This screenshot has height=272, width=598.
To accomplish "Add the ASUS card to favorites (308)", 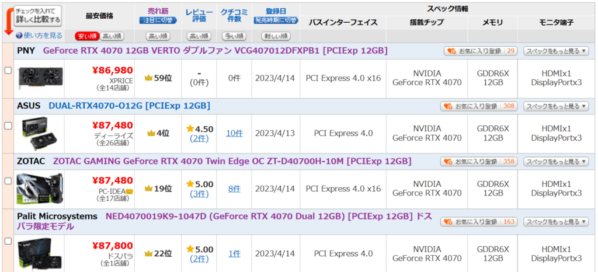I will coord(479,106).
